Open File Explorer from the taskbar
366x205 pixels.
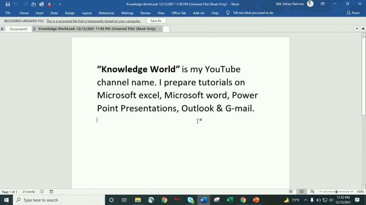click(x=138, y=200)
